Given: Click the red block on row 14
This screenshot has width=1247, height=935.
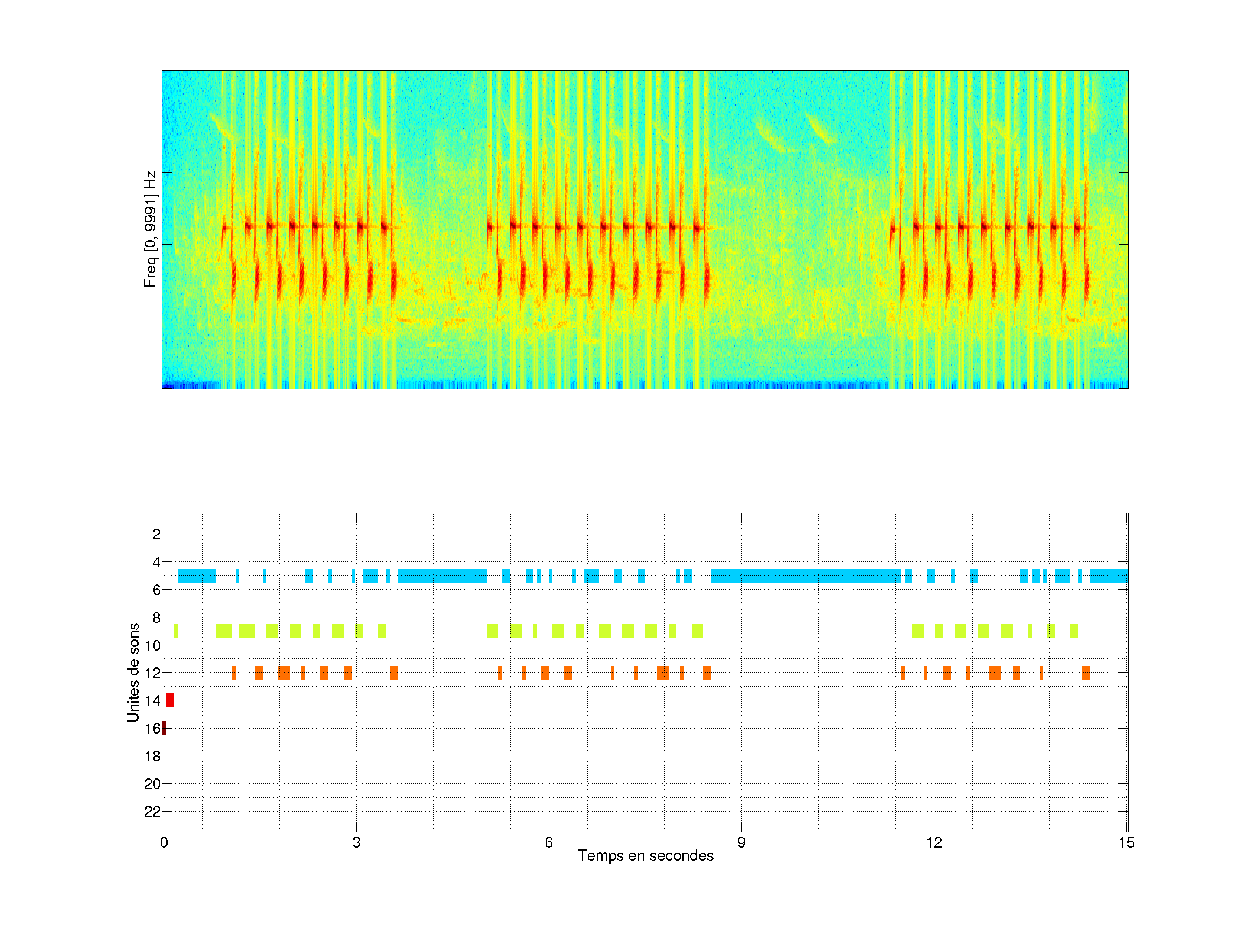Looking at the screenshot, I should [170, 700].
